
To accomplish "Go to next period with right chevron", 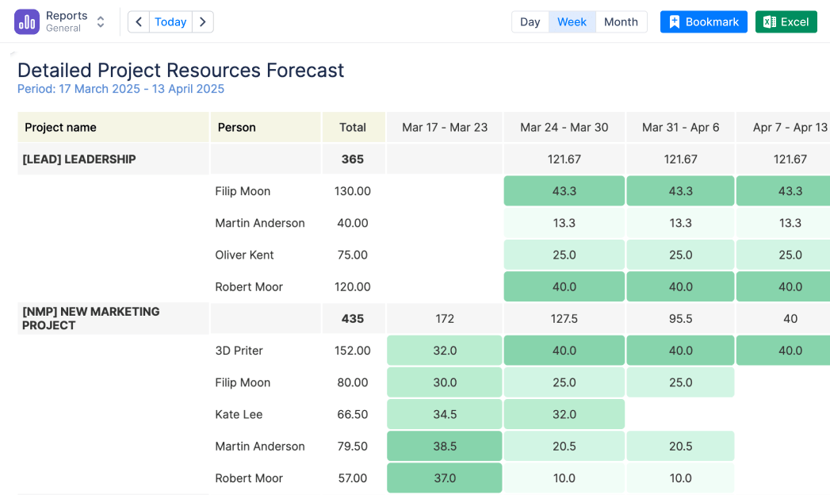I will pos(203,21).
